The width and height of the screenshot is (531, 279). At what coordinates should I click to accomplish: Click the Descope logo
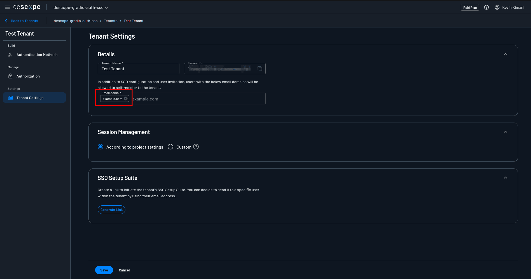click(x=27, y=7)
